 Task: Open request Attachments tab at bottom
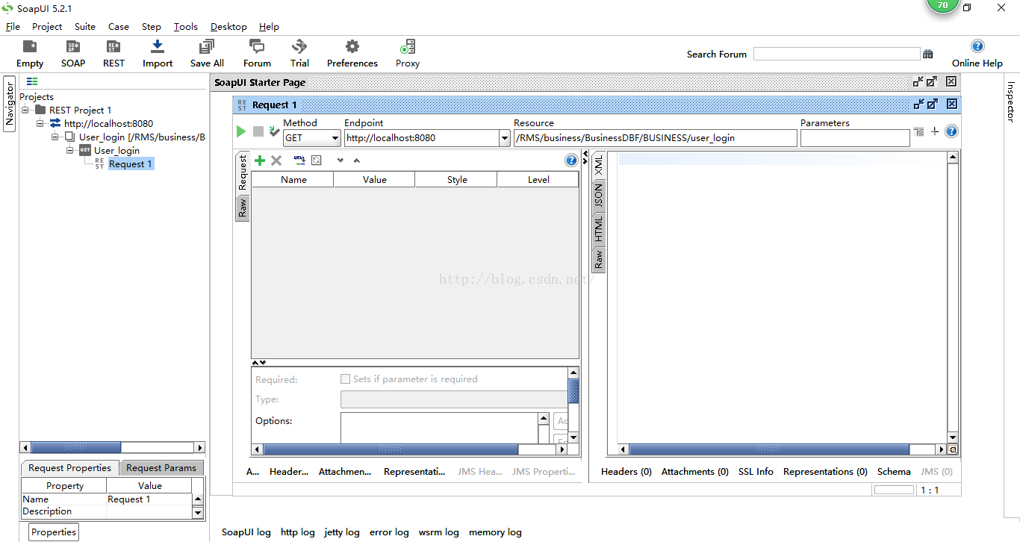pyautogui.click(x=345, y=472)
